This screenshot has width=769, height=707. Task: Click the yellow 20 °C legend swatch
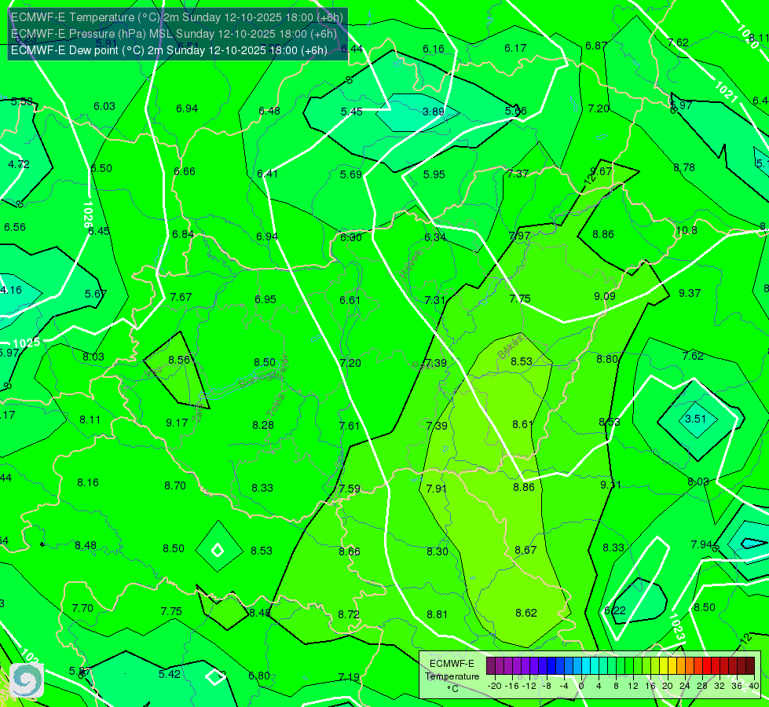(x=664, y=666)
